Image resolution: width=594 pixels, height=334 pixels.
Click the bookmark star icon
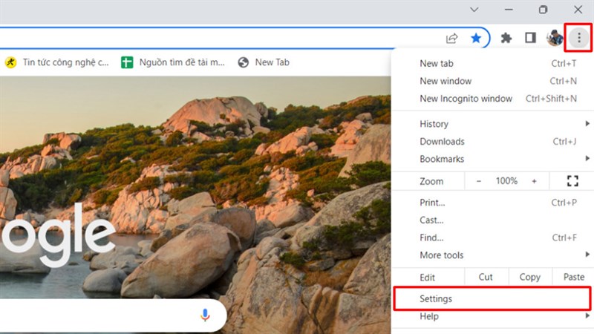(x=476, y=38)
